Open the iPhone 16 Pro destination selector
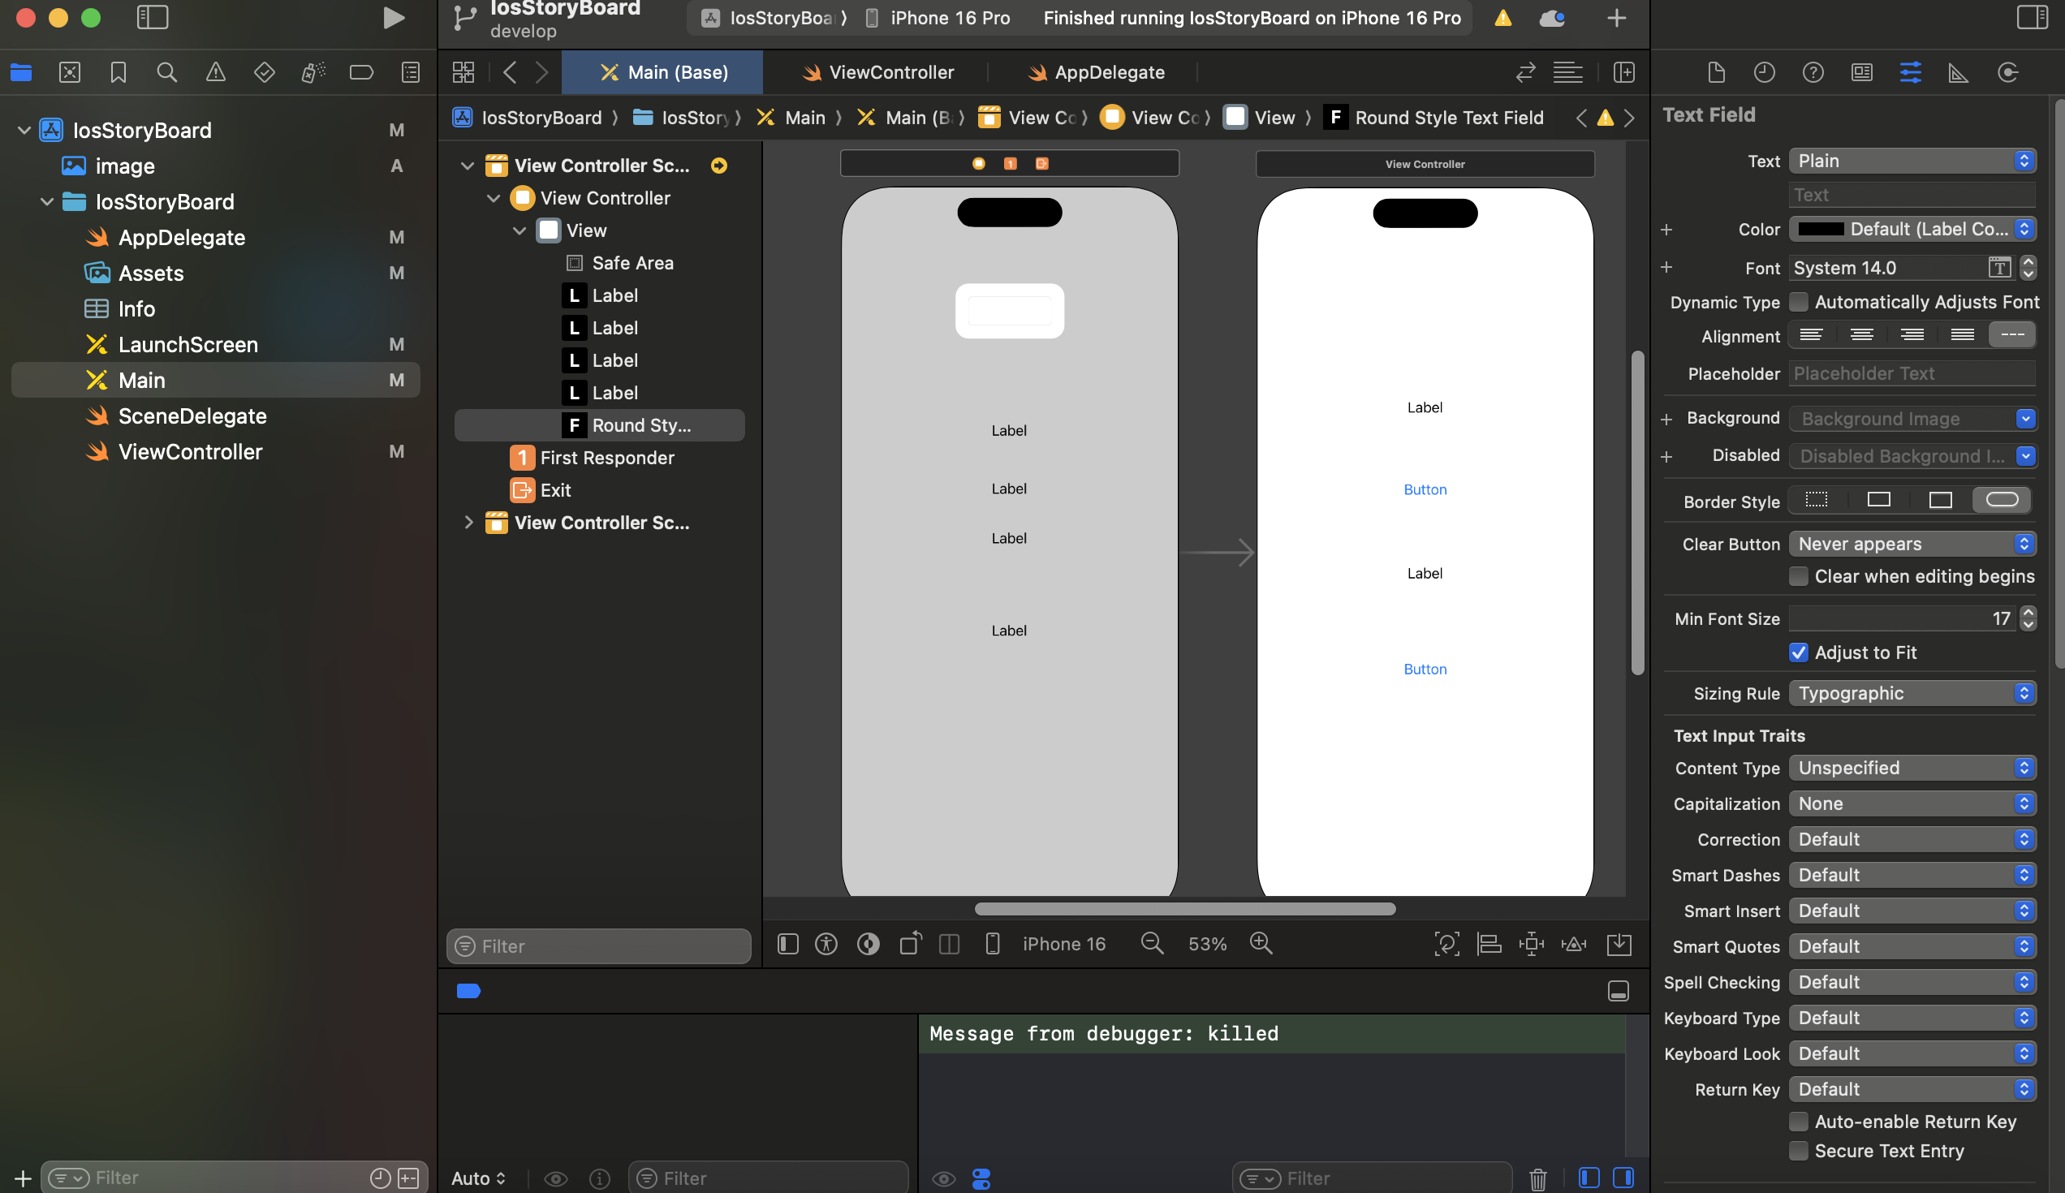Screen dimensions: 2065x1193 938,17
